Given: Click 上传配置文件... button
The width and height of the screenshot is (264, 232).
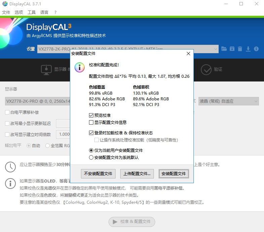Looking at the screenshot, I should point(137,173).
